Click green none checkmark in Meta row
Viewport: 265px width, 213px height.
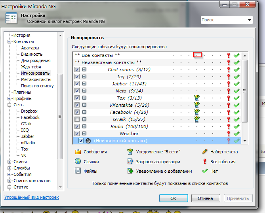click(236, 91)
